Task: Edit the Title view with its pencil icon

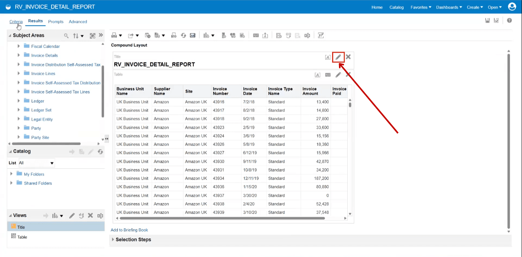Action: (x=338, y=57)
